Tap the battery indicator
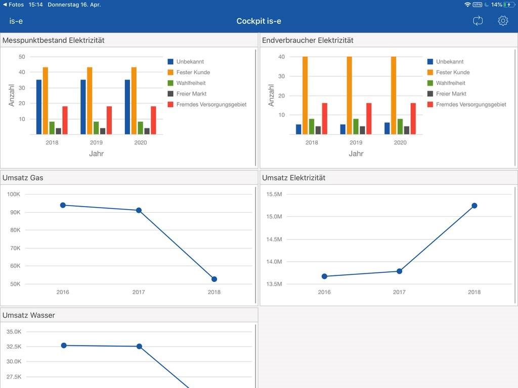 pyautogui.click(x=509, y=5)
